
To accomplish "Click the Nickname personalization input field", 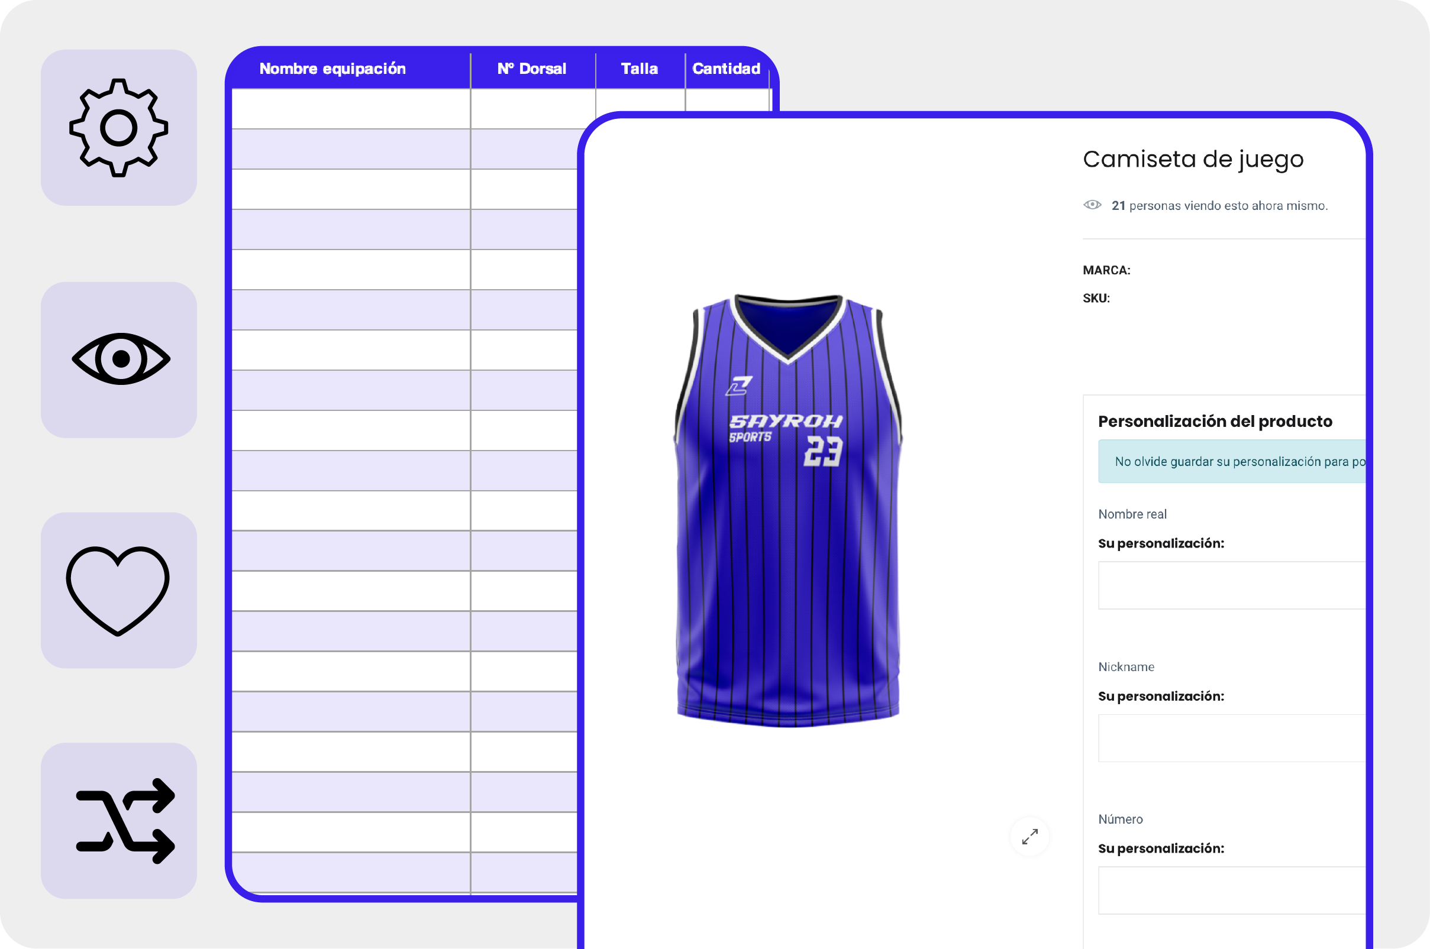I will (1231, 738).
